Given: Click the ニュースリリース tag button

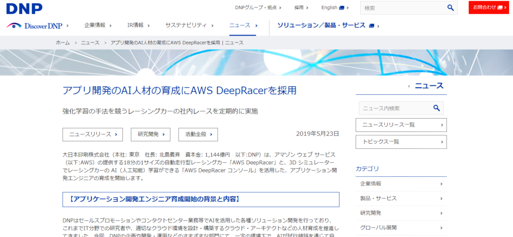Looking at the screenshot, I should click(x=93, y=135).
